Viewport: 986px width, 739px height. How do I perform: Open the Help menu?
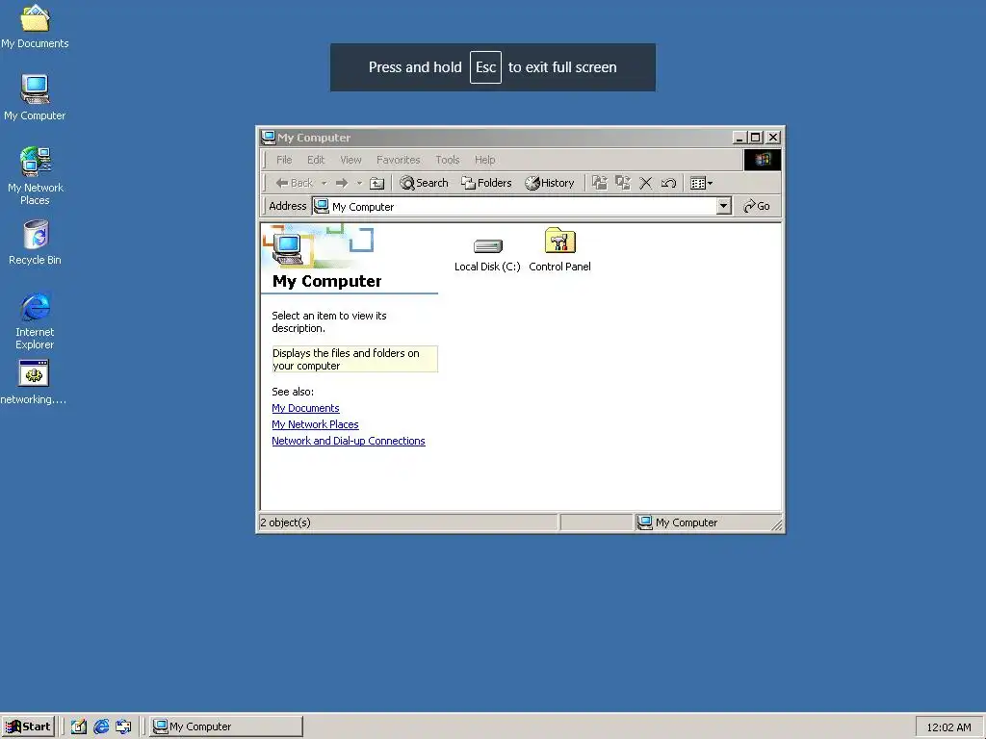(485, 160)
